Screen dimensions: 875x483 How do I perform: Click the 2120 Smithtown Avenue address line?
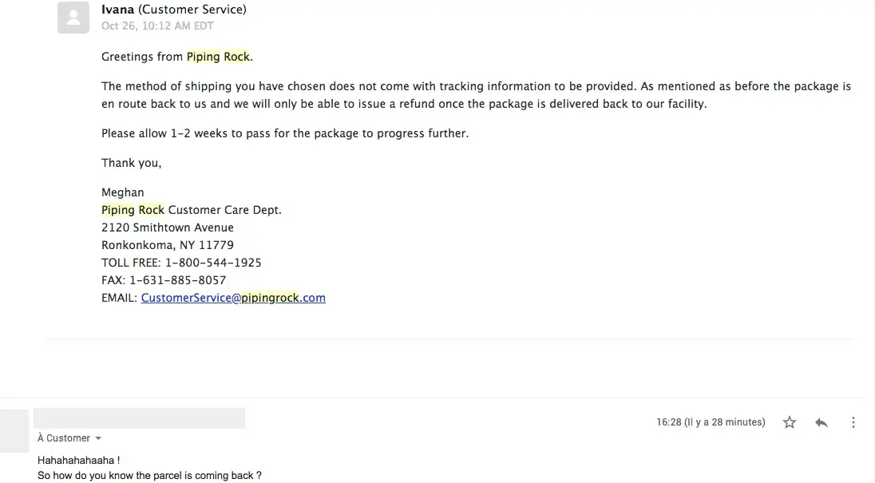click(168, 228)
